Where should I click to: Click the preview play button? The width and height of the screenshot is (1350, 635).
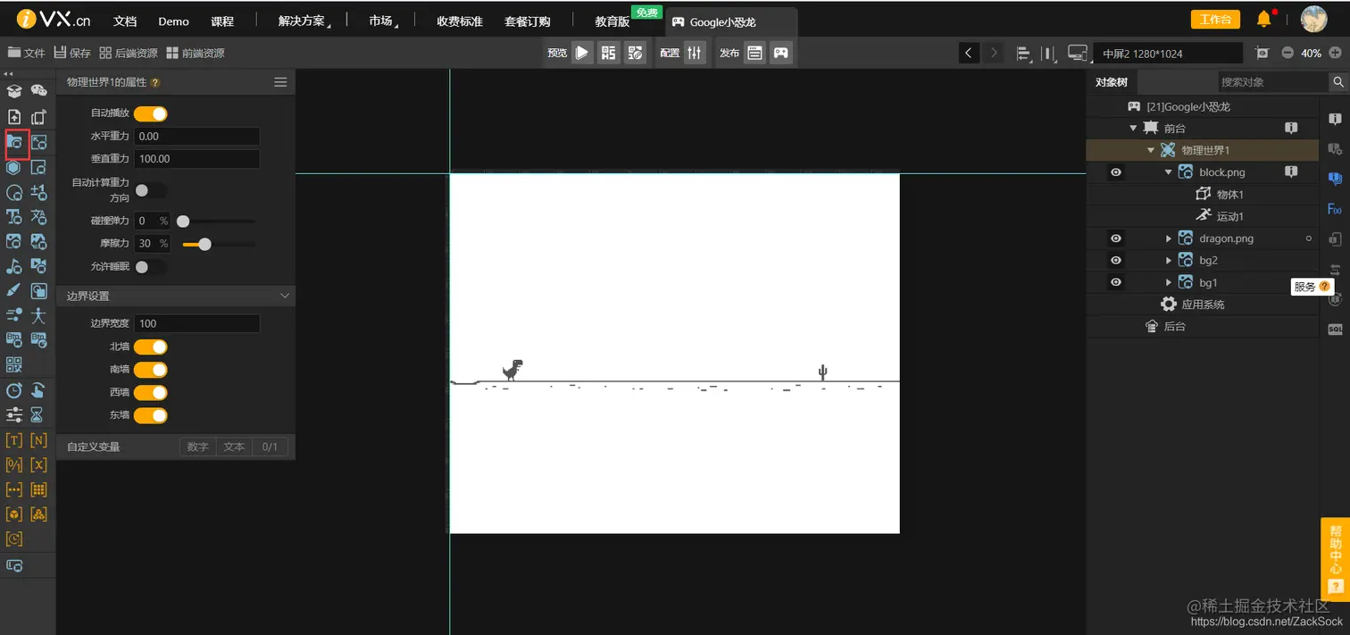pos(582,53)
